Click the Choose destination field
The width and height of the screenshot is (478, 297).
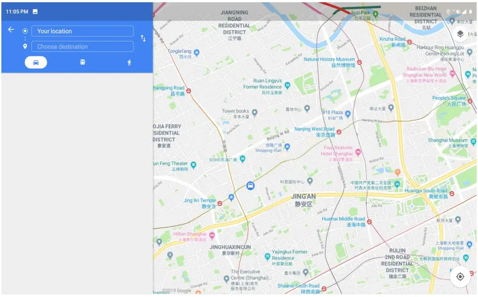[82, 47]
